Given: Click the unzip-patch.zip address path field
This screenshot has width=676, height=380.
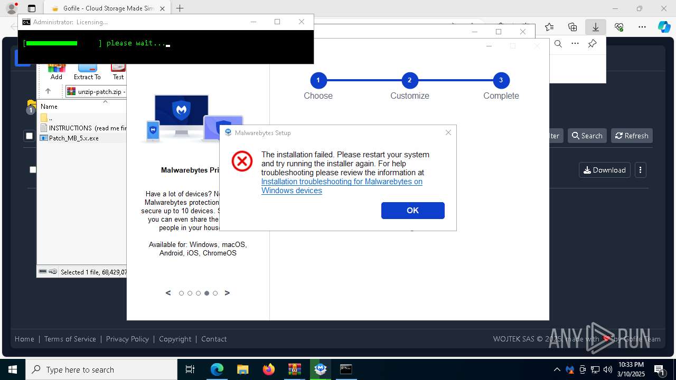Looking at the screenshot, I should click(x=96, y=91).
